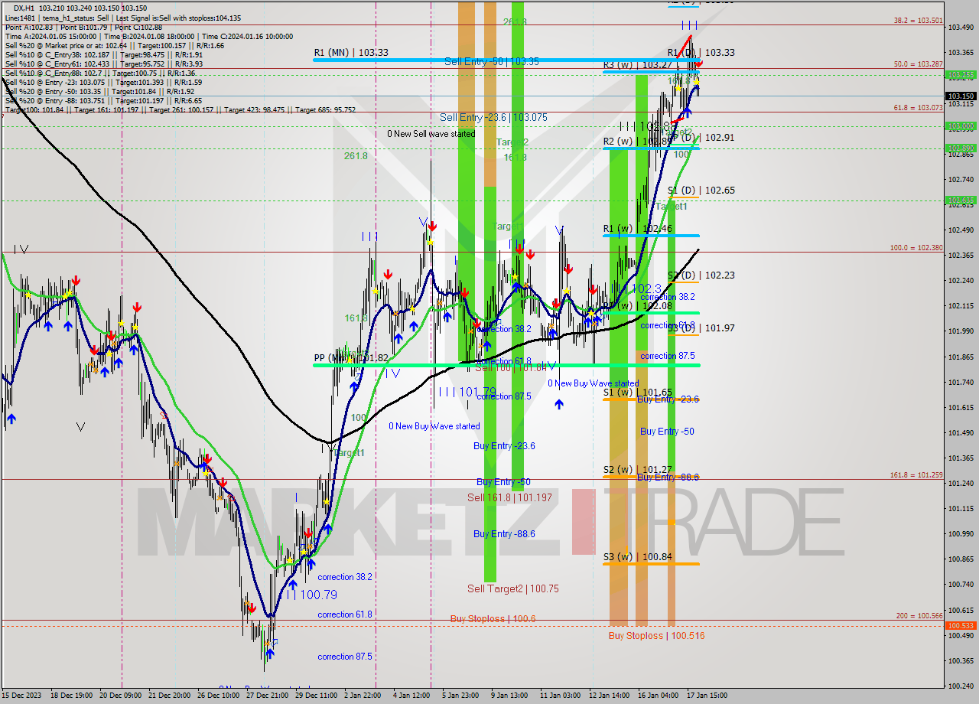Click the 100.240 price axis value
The width and height of the screenshot is (979, 704).
click(x=961, y=686)
